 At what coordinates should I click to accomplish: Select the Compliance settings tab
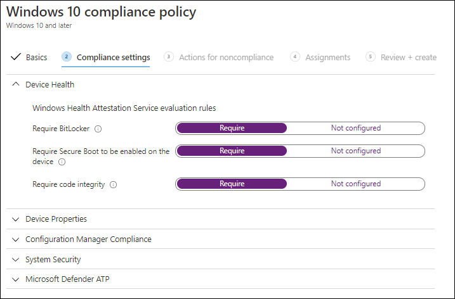pyautogui.click(x=113, y=58)
